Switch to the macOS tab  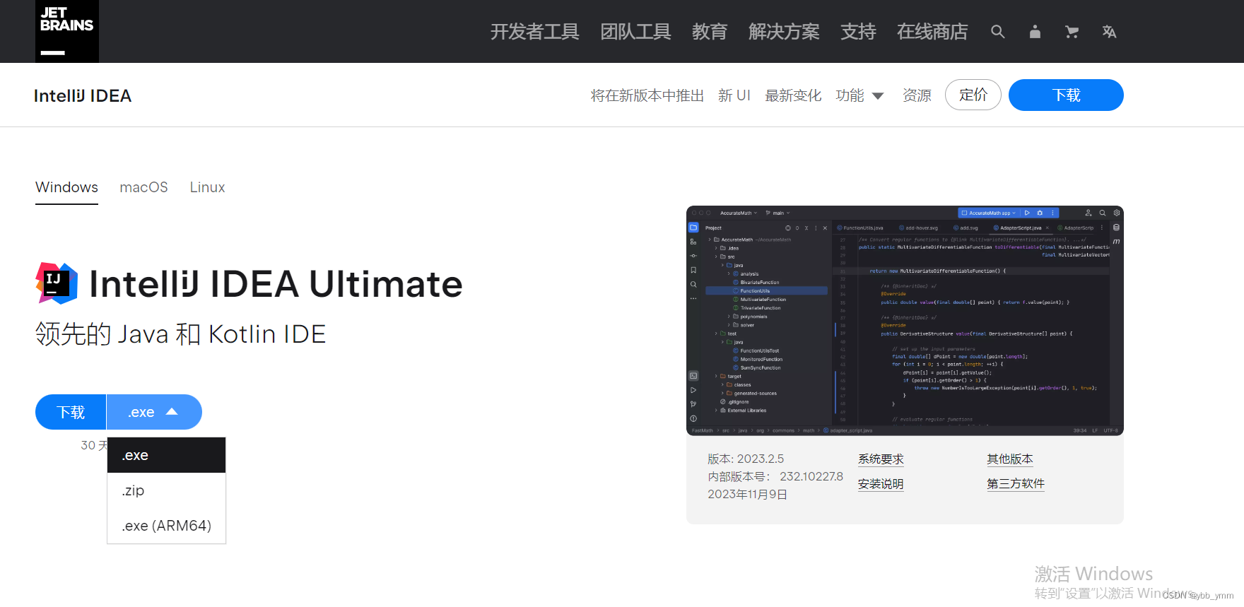tap(143, 187)
